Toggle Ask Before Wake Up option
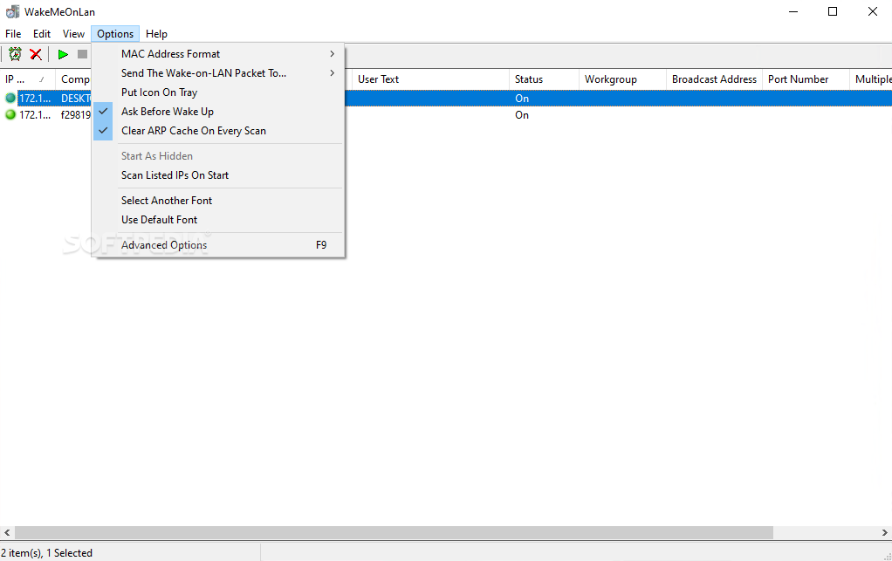 pos(218,112)
